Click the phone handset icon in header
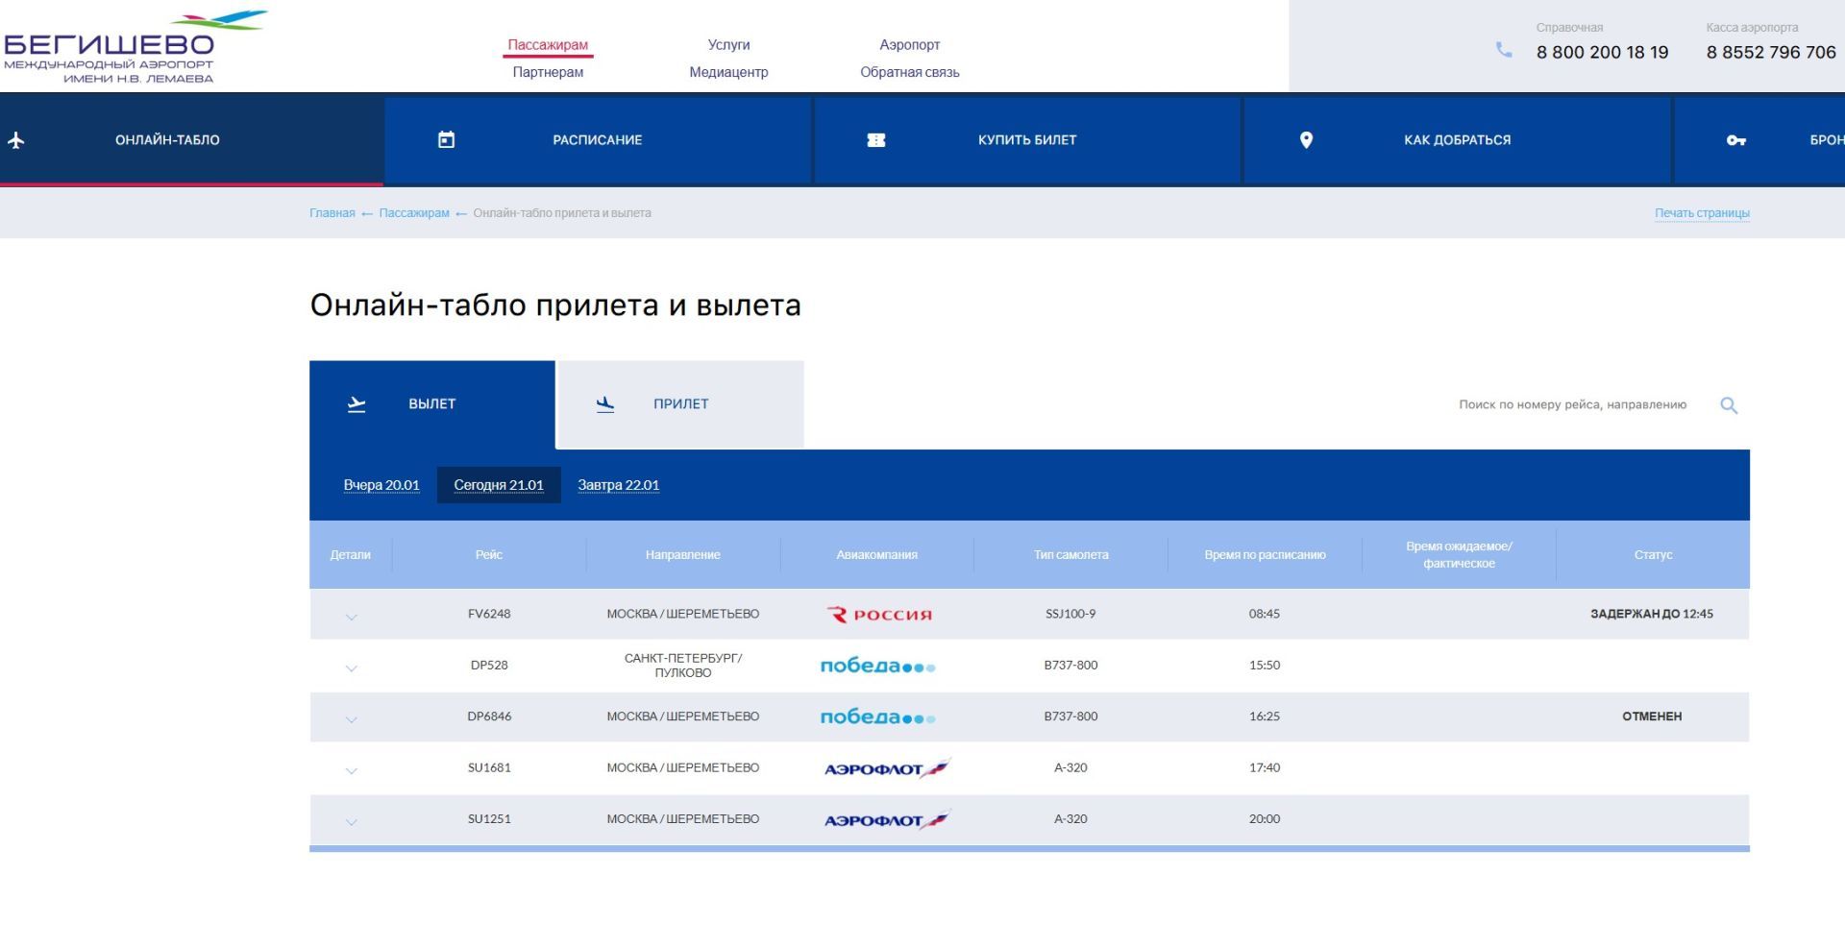This screenshot has width=1845, height=947. coord(1504,50)
